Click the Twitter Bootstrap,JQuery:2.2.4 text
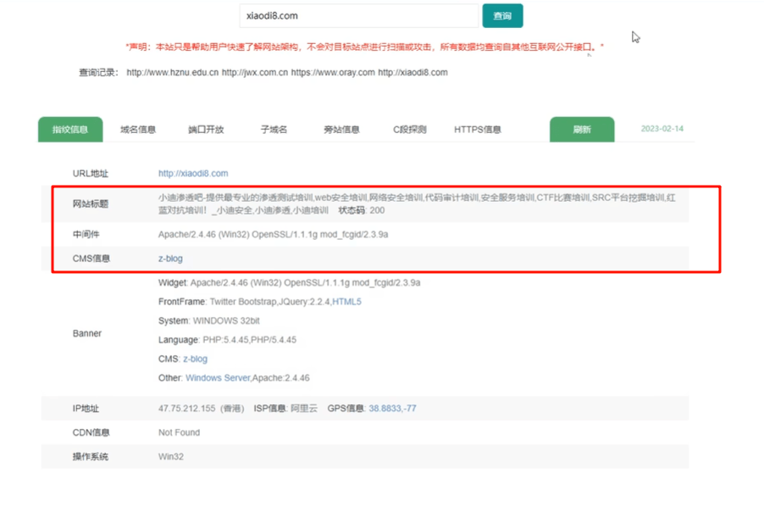764x512 pixels. point(270,302)
